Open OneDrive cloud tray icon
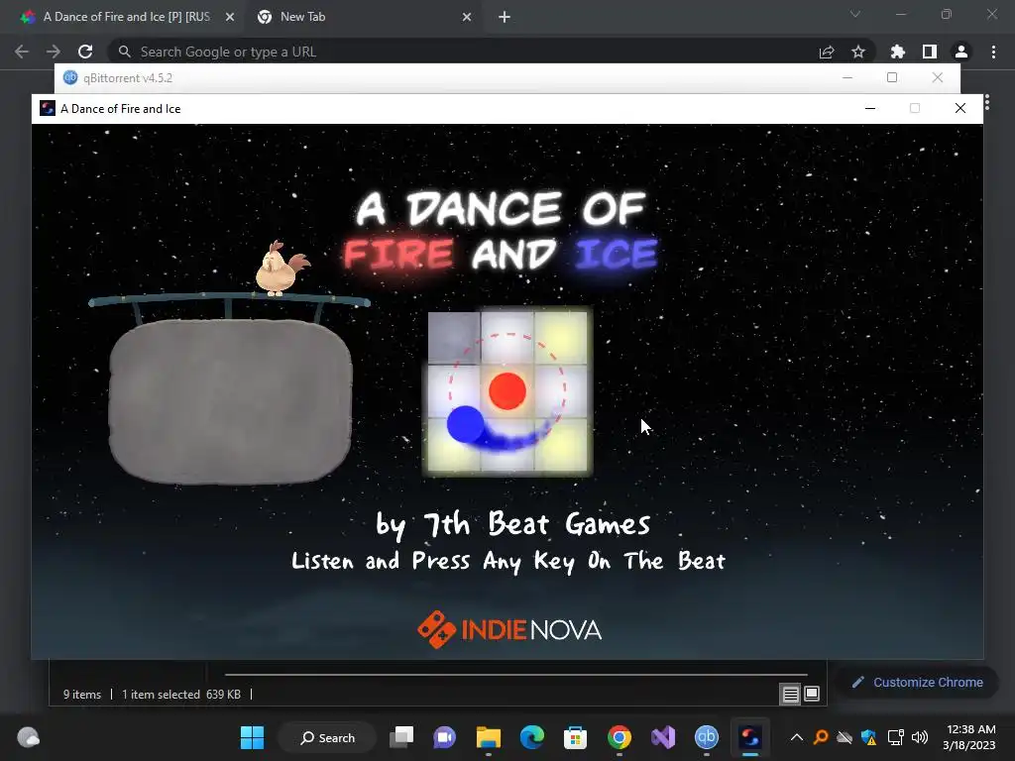Image resolution: width=1015 pixels, height=761 pixels. (845, 737)
